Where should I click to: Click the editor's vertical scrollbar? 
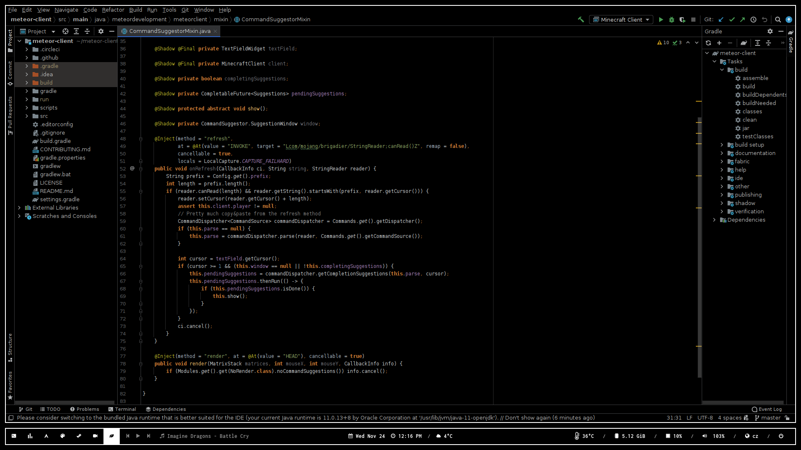click(x=699, y=246)
